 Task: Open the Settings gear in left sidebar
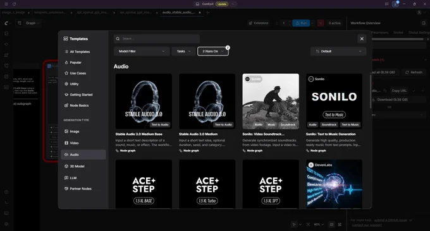[x=6, y=224]
